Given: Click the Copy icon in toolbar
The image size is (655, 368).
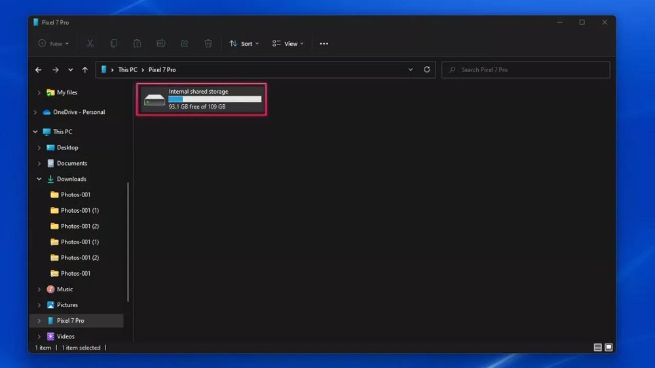Looking at the screenshot, I should pyautogui.click(x=114, y=44).
